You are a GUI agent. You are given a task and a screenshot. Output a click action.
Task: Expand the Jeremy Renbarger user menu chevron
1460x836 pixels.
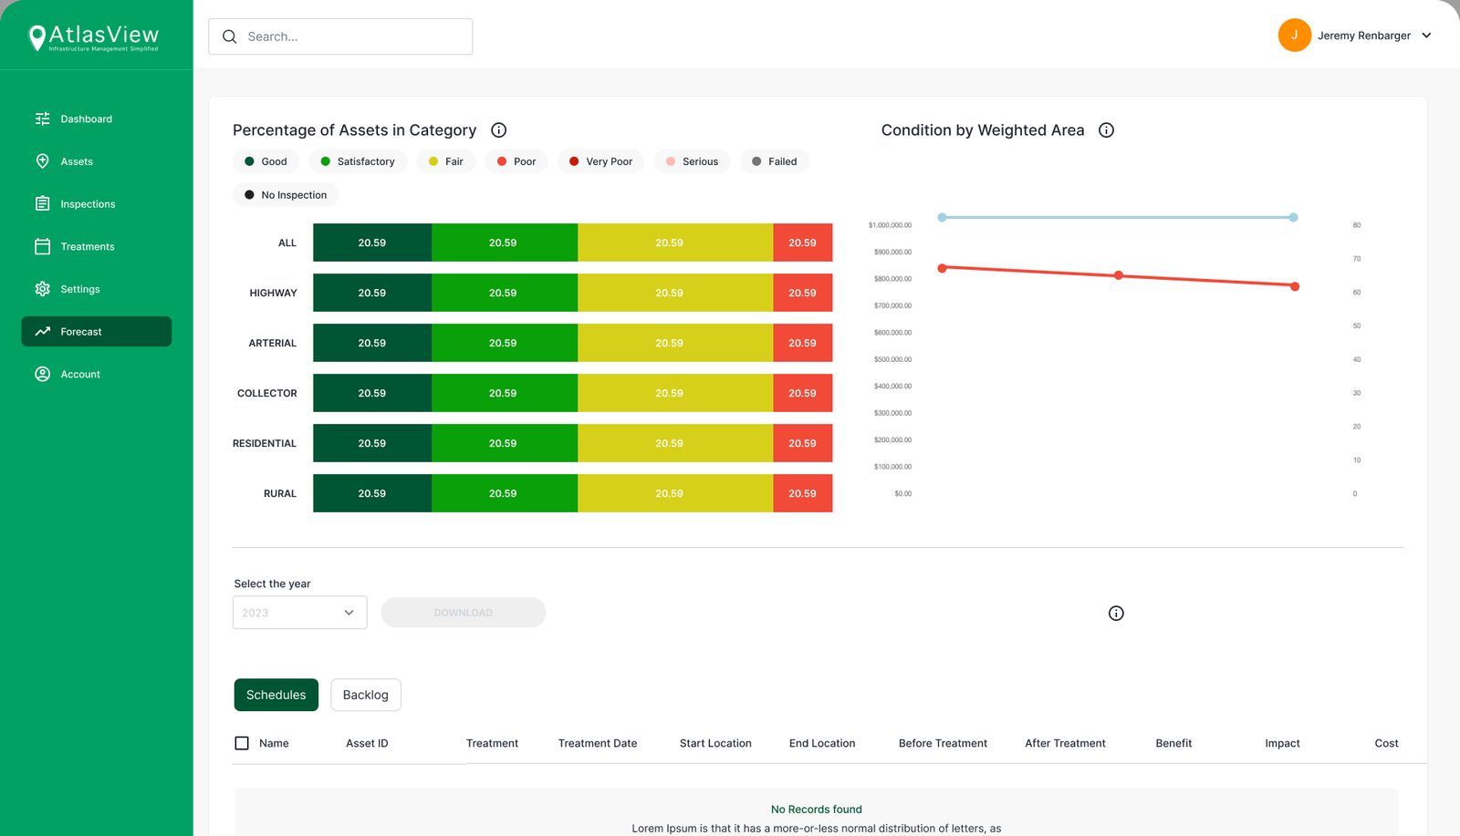pyautogui.click(x=1426, y=36)
